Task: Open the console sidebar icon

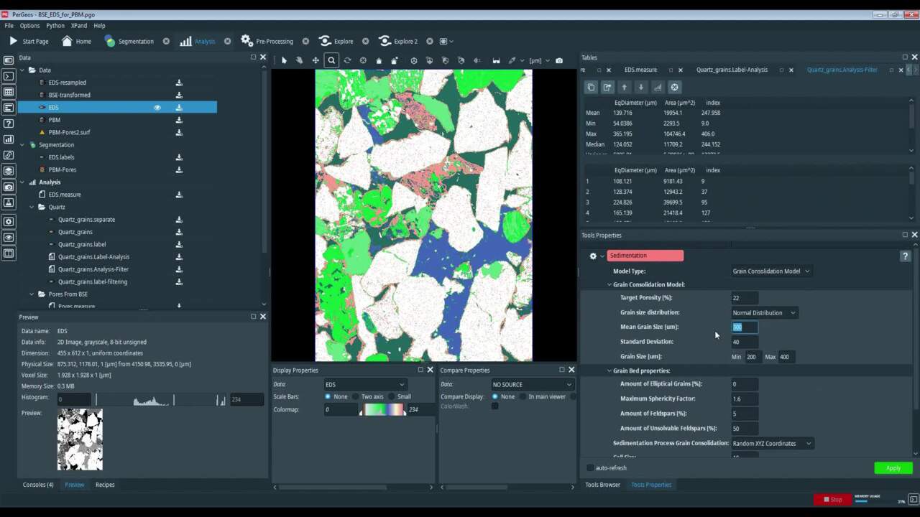Action: click(9, 76)
